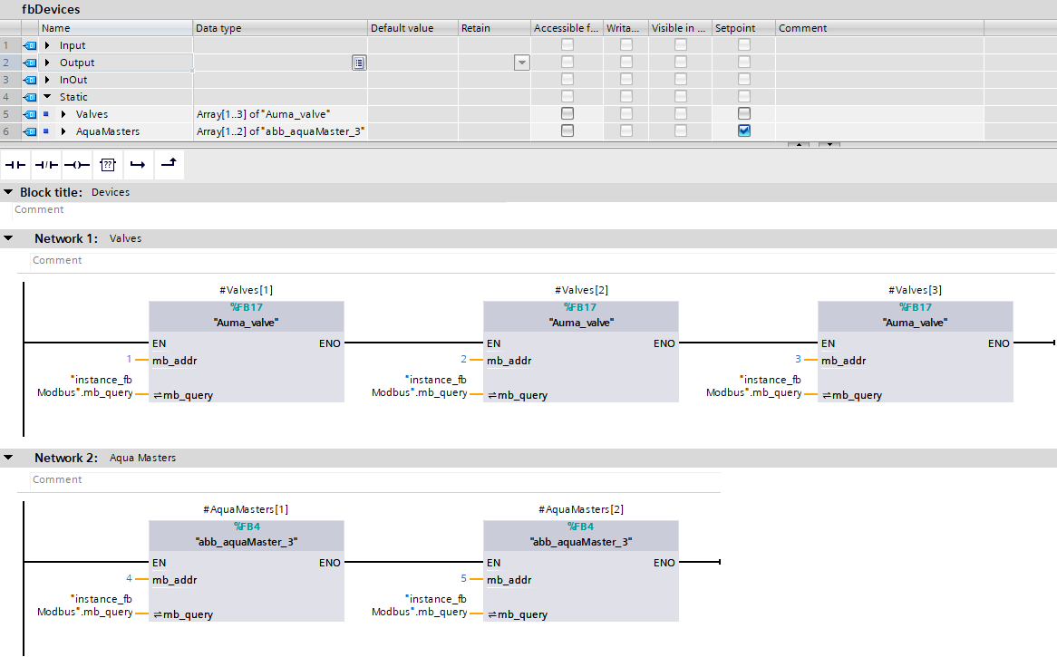Insert a normally open contact
The height and width of the screenshot is (657, 1057).
[15, 165]
